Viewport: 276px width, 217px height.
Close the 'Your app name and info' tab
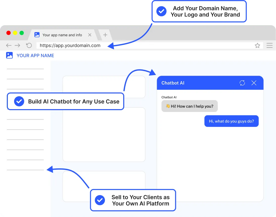90,35
